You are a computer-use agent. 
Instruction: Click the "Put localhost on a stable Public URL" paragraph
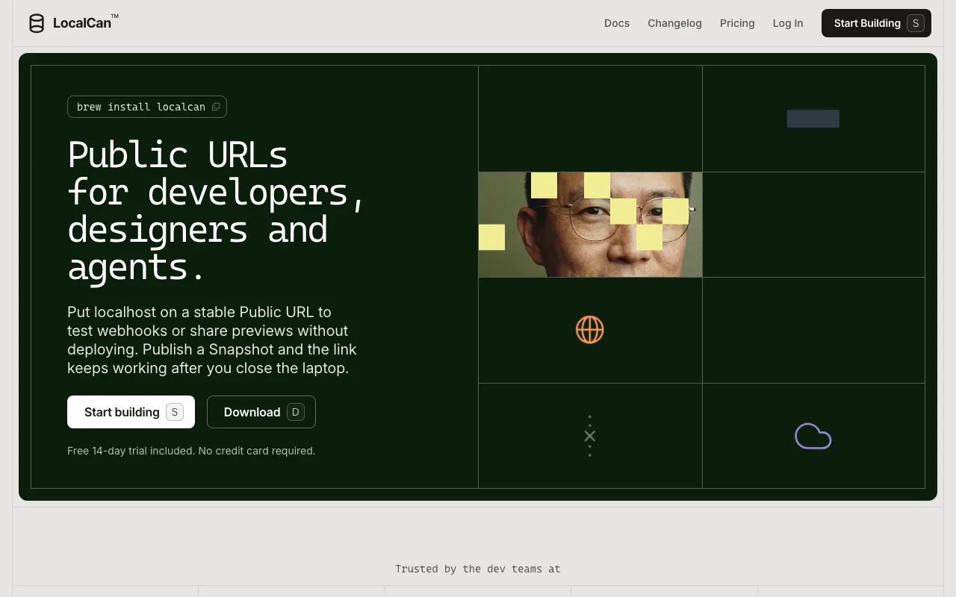tap(212, 340)
